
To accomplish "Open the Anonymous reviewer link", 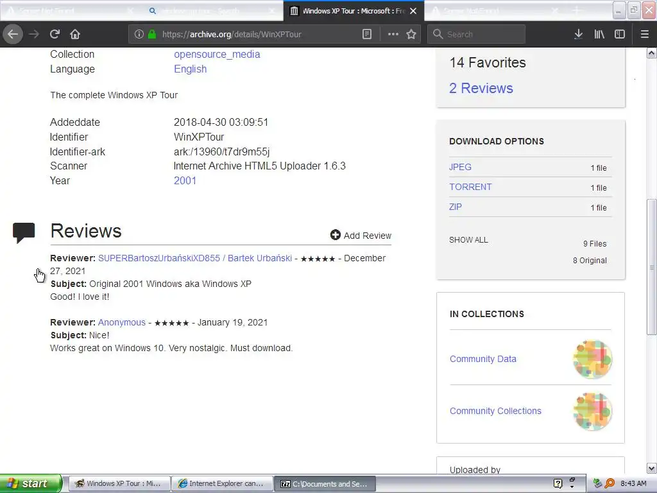I will click(x=121, y=322).
